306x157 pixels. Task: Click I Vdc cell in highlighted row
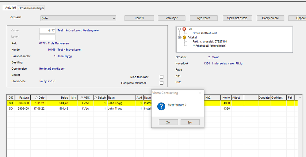(x=85, y=103)
